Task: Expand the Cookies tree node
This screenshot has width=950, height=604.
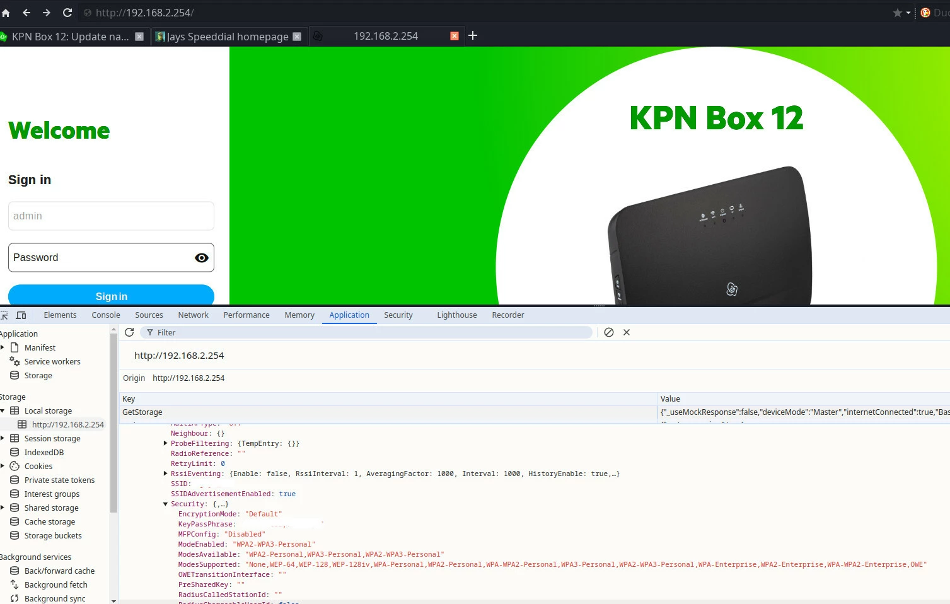Action: click(3, 466)
